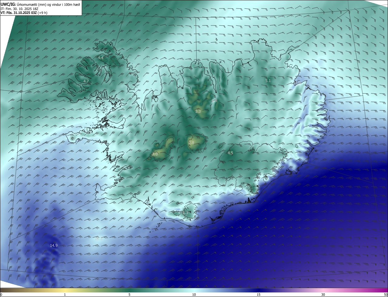388x297 pixels.
Task: Click the 4.5 value over Vatnajökull
Action: (230, 153)
